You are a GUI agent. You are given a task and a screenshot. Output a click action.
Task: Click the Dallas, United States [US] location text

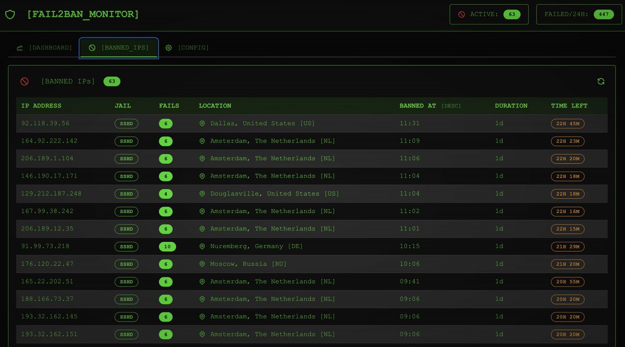262,124
